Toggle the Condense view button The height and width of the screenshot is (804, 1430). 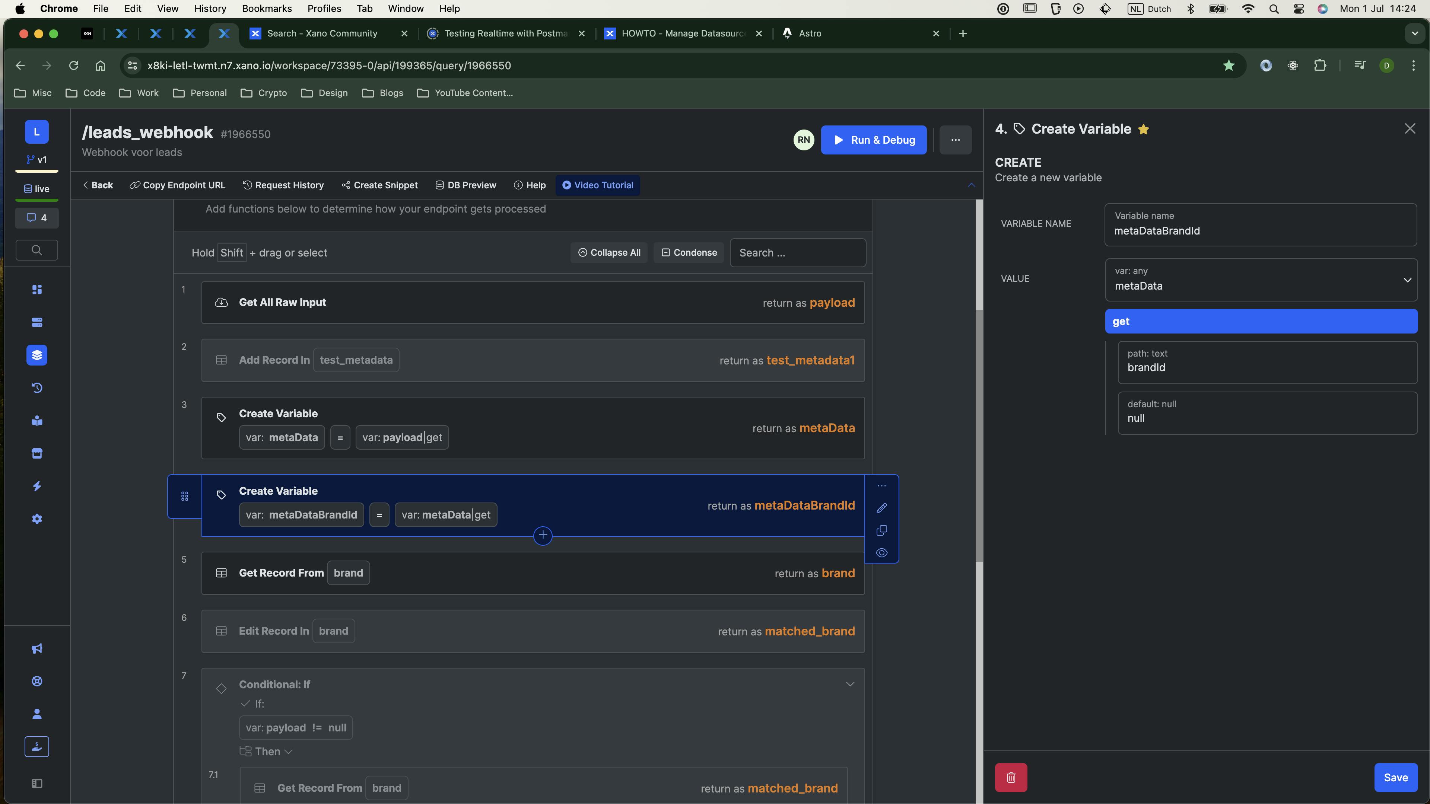tap(688, 252)
